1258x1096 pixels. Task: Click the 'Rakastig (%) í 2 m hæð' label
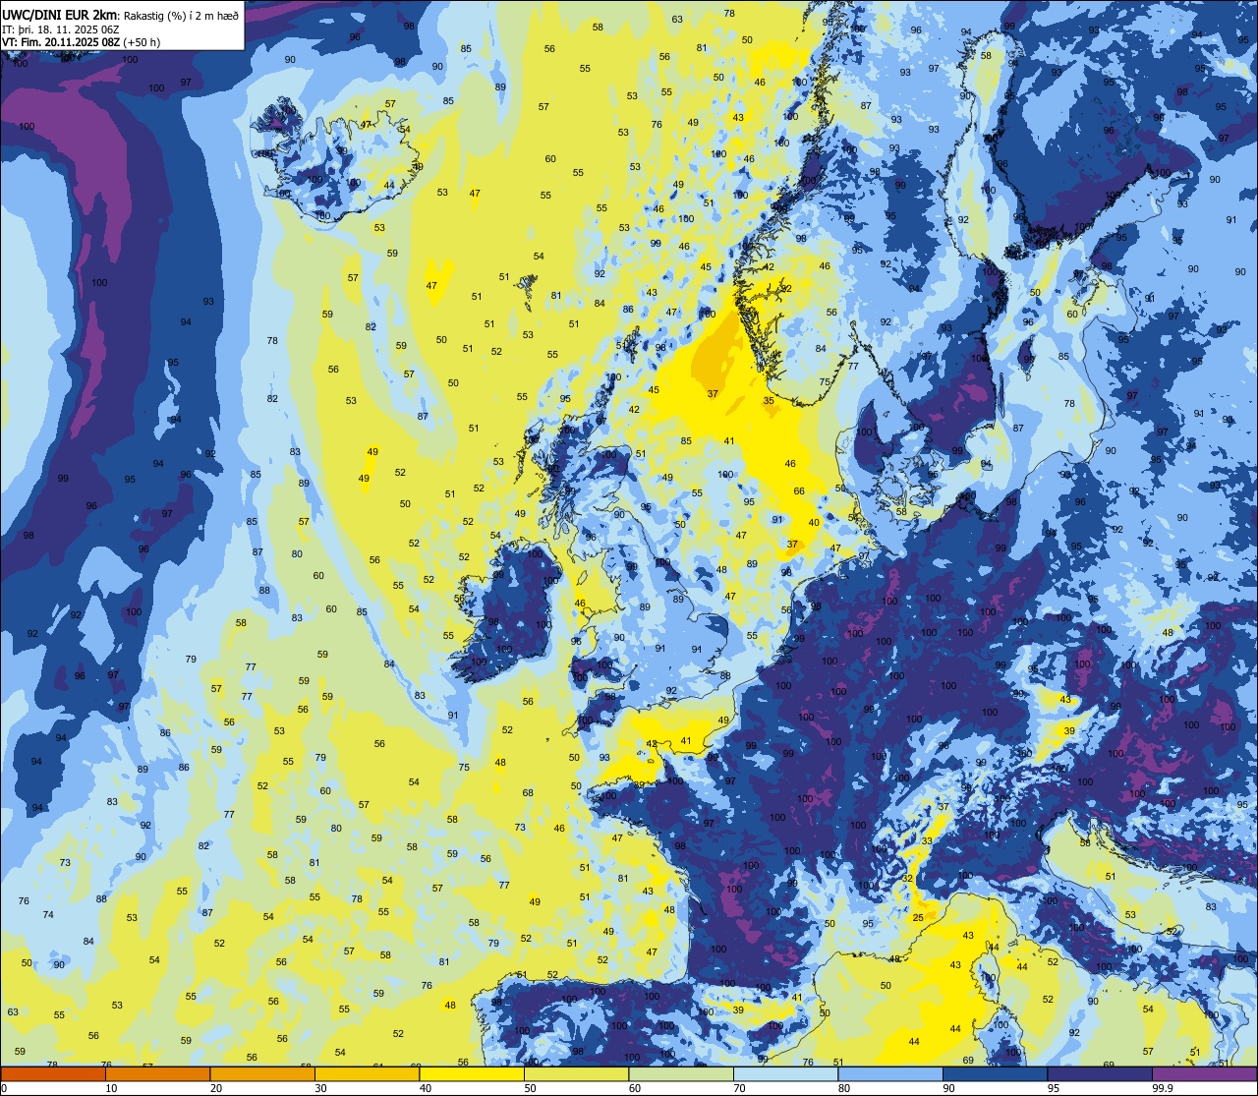pos(182,16)
